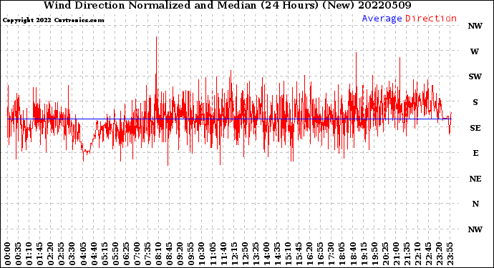Viewport: 494px width, 268px height.
Task: Click the 01:10 time label
Action: point(29,254)
